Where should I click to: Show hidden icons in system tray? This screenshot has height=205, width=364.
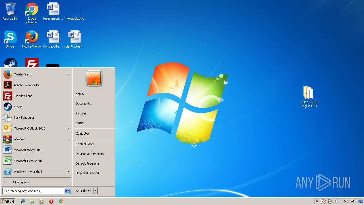tap(317, 201)
